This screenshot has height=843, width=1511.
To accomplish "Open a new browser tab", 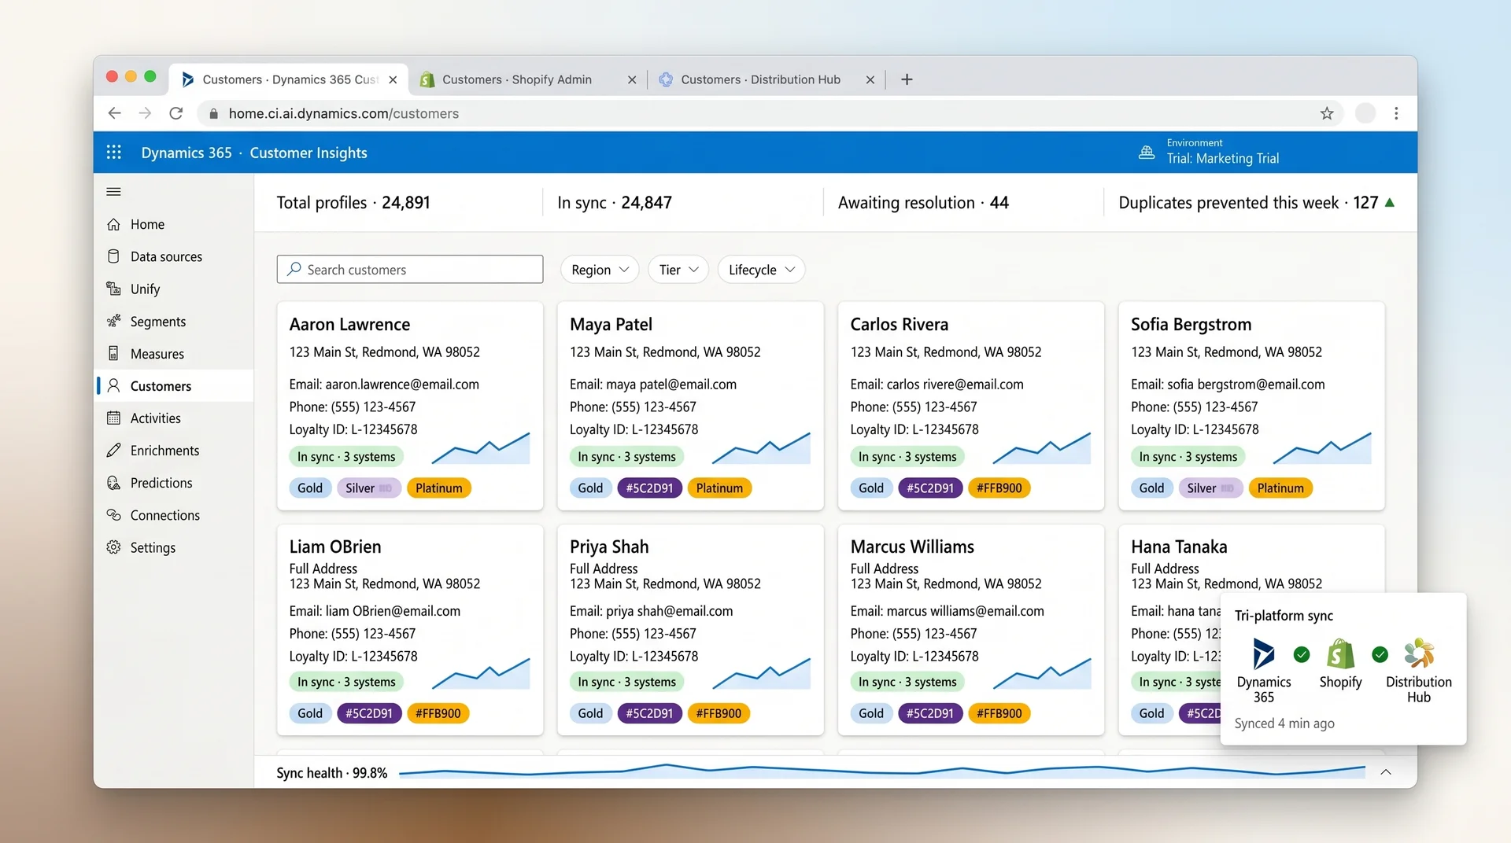I will [907, 79].
